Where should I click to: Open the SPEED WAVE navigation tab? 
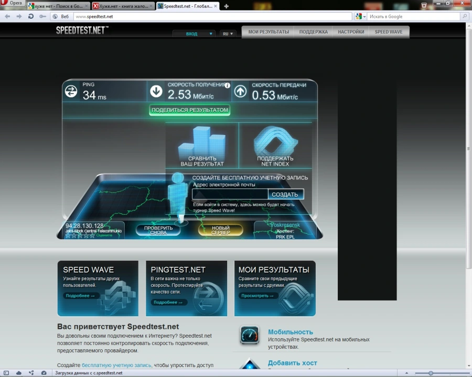coord(389,32)
